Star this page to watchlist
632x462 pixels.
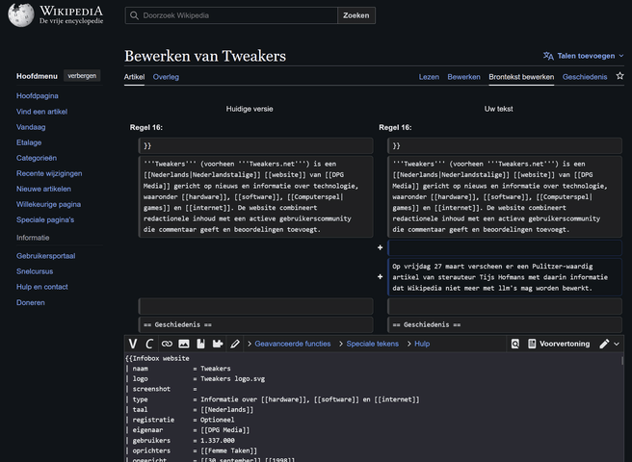(619, 76)
